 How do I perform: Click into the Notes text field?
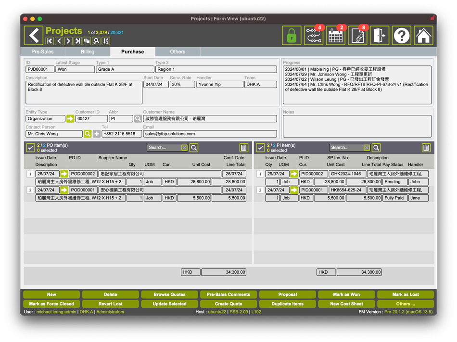click(357, 126)
